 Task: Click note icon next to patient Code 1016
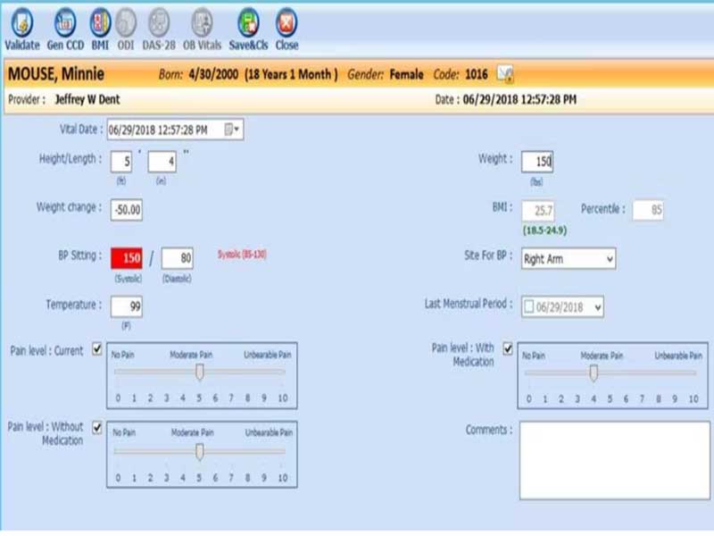click(x=505, y=74)
